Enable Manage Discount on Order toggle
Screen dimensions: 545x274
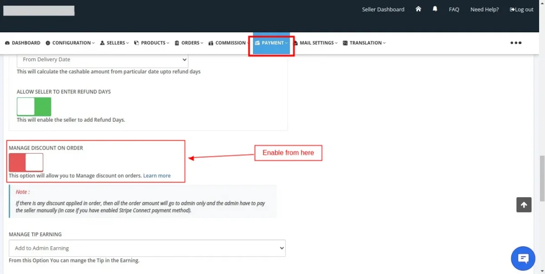(26, 162)
